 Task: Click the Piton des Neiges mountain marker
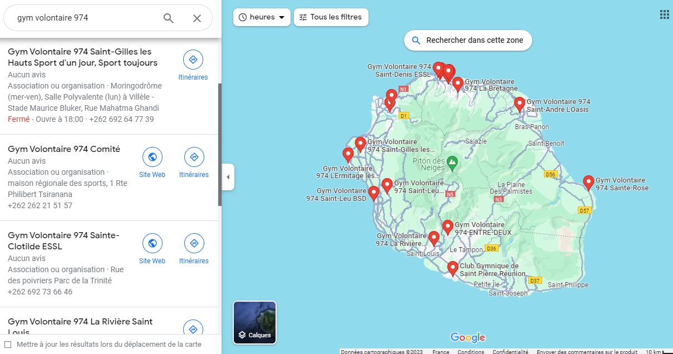click(453, 164)
